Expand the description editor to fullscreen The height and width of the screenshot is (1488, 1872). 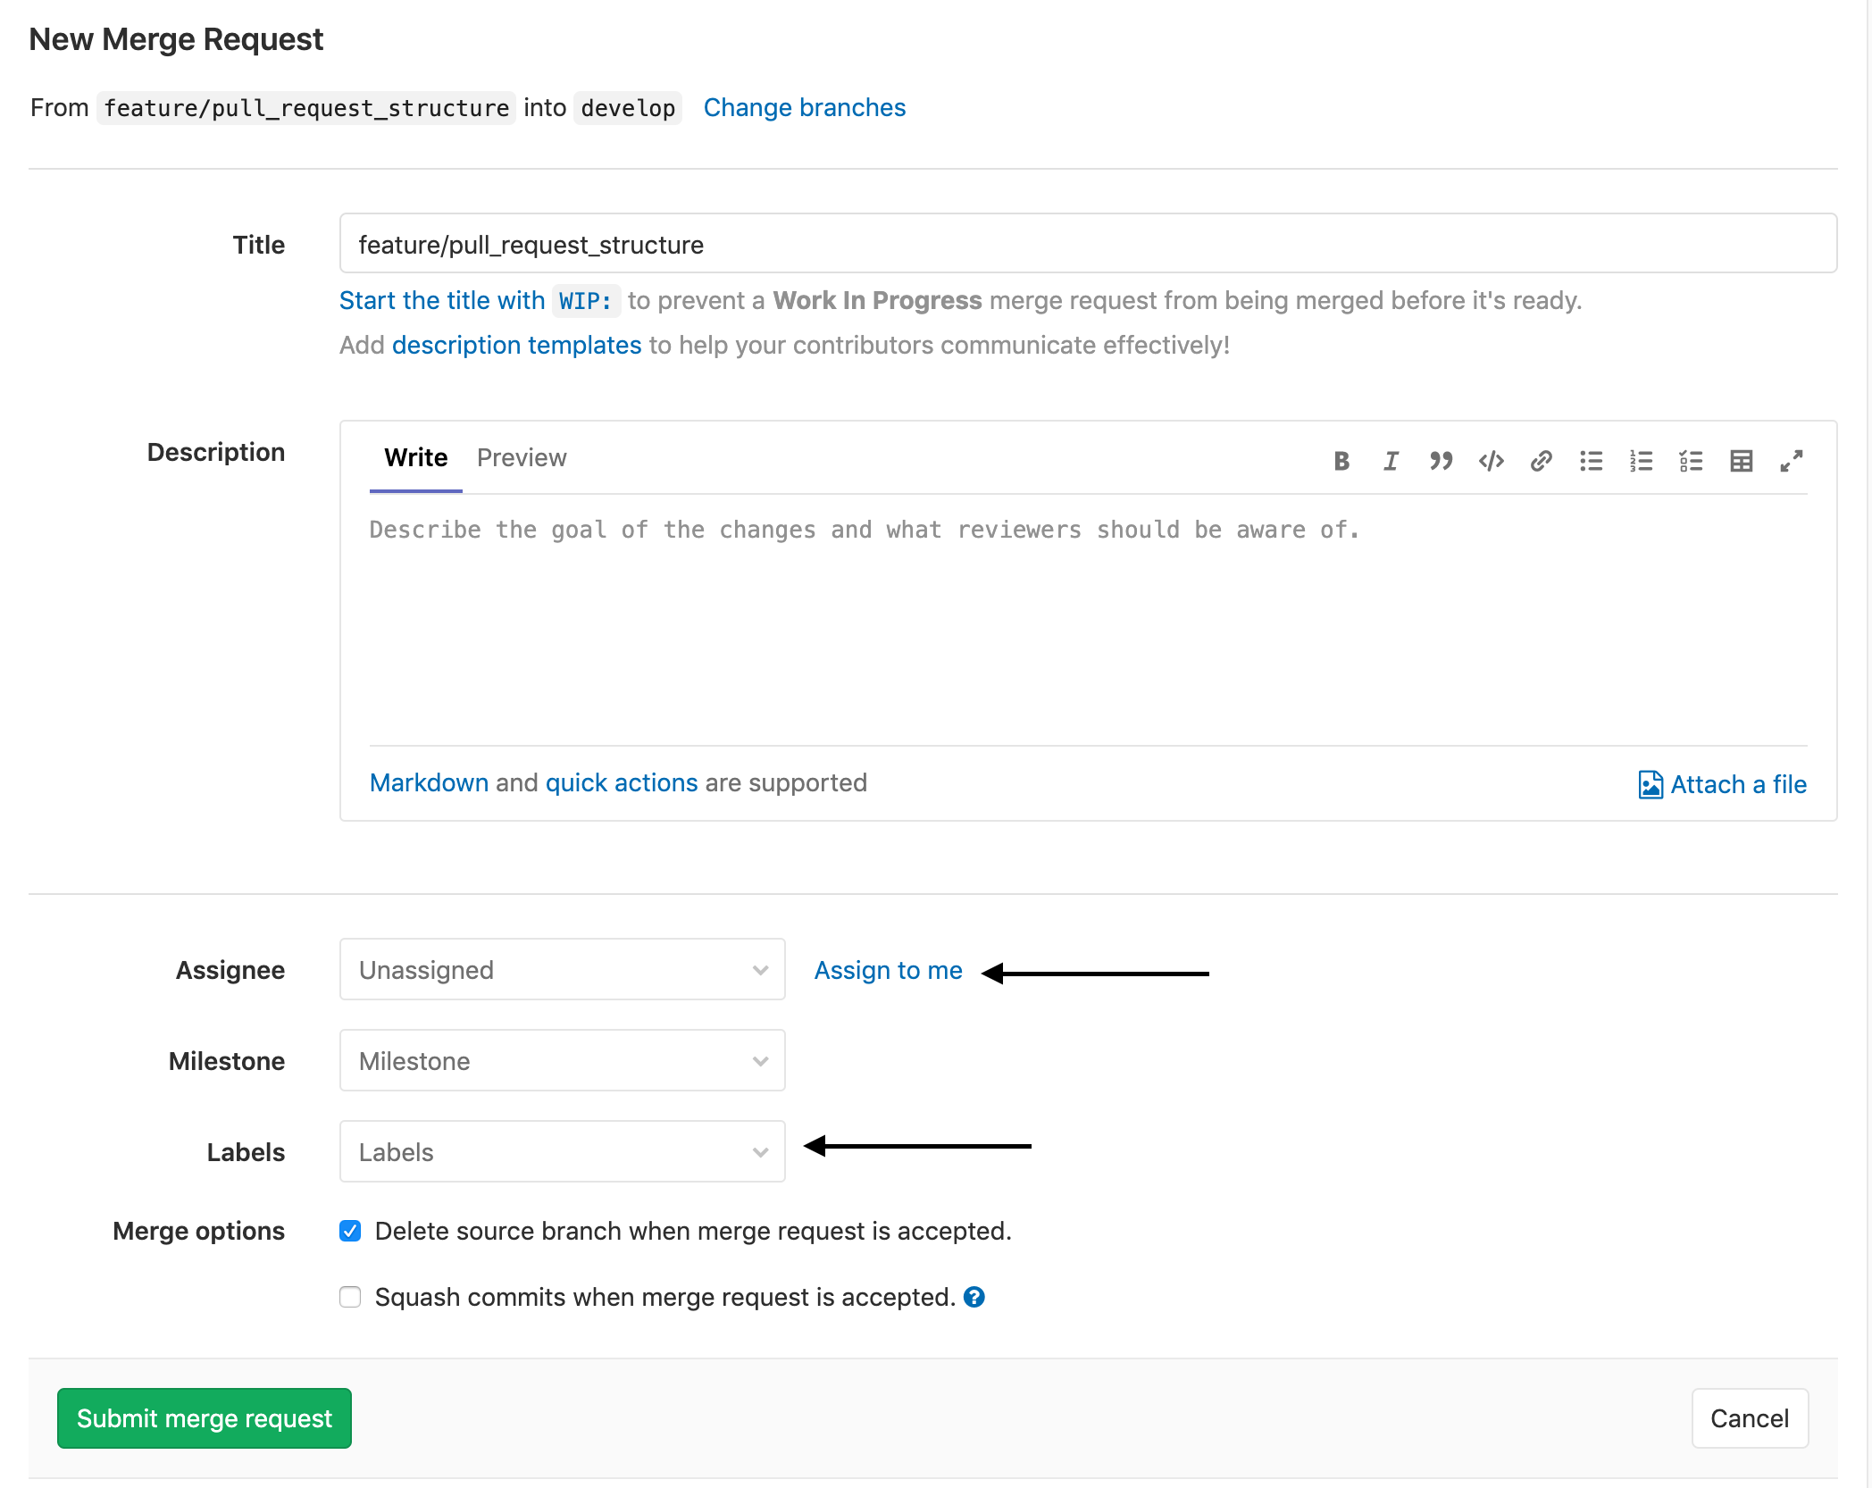1792,461
